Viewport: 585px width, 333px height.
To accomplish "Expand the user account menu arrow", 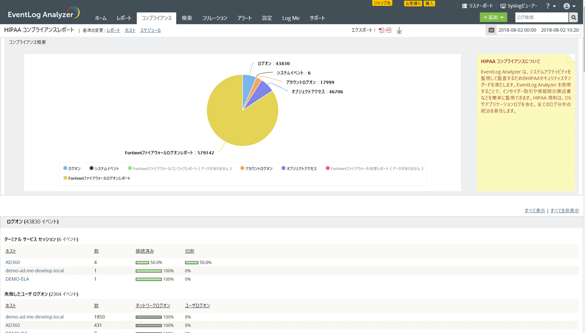I will pyautogui.click(x=574, y=6).
